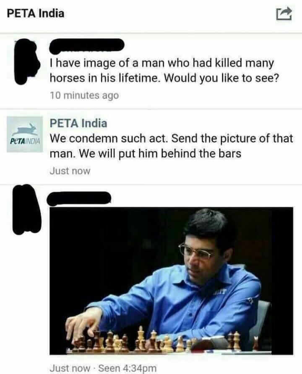Tap 'Just now' timestamp below the photo

point(70,368)
